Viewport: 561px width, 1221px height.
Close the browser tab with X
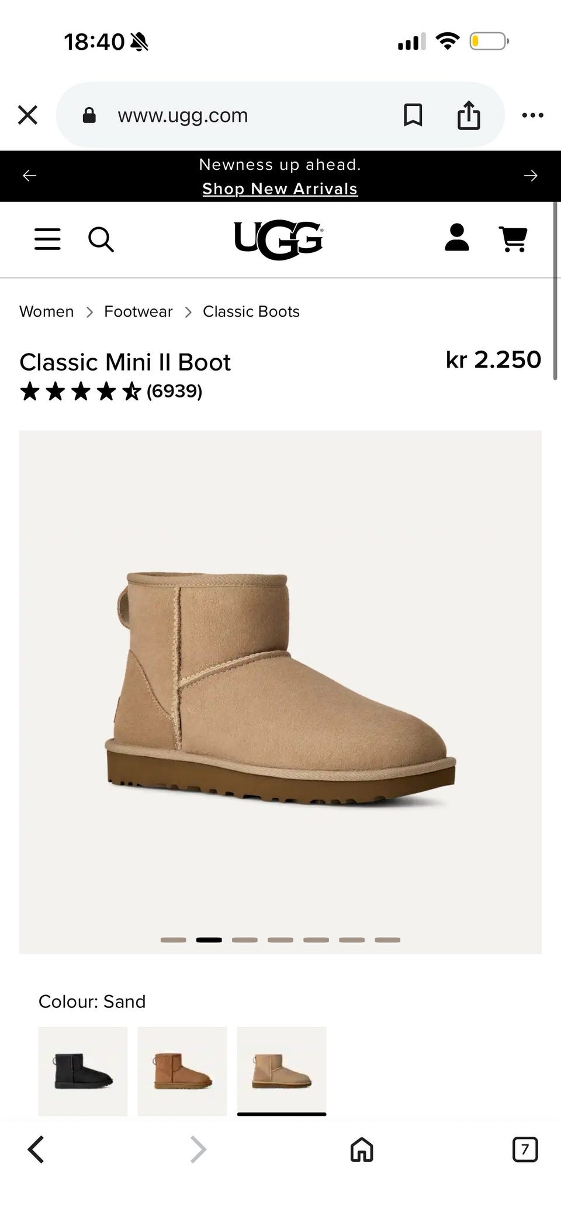point(27,115)
